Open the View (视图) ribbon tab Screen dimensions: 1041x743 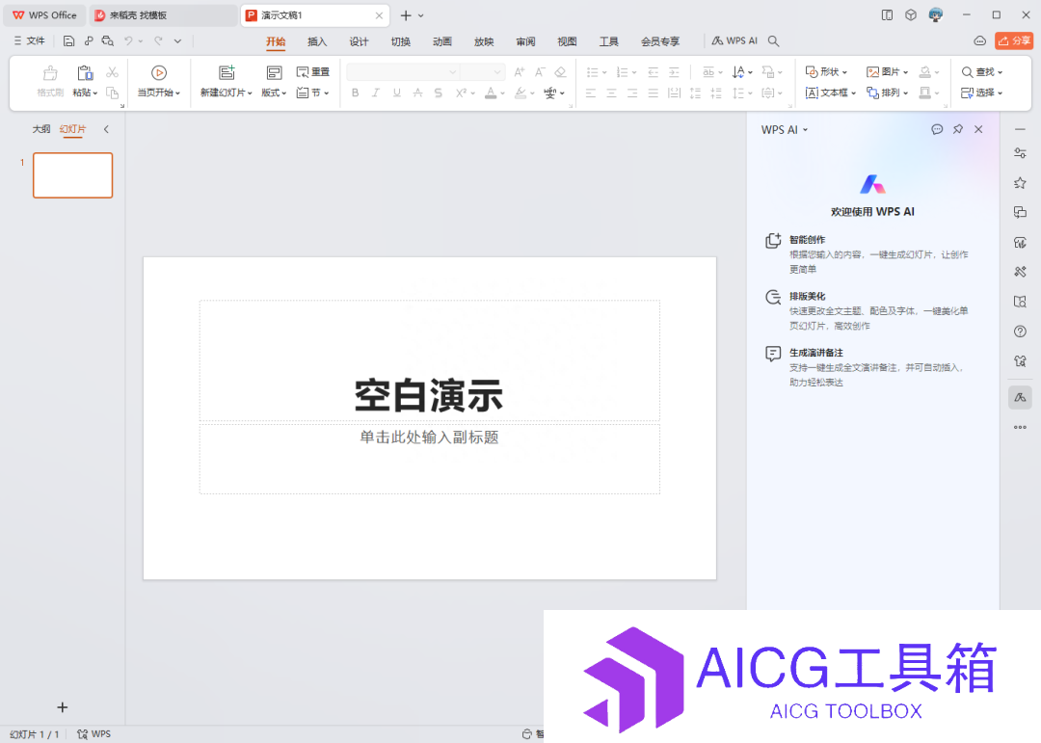(x=567, y=41)
